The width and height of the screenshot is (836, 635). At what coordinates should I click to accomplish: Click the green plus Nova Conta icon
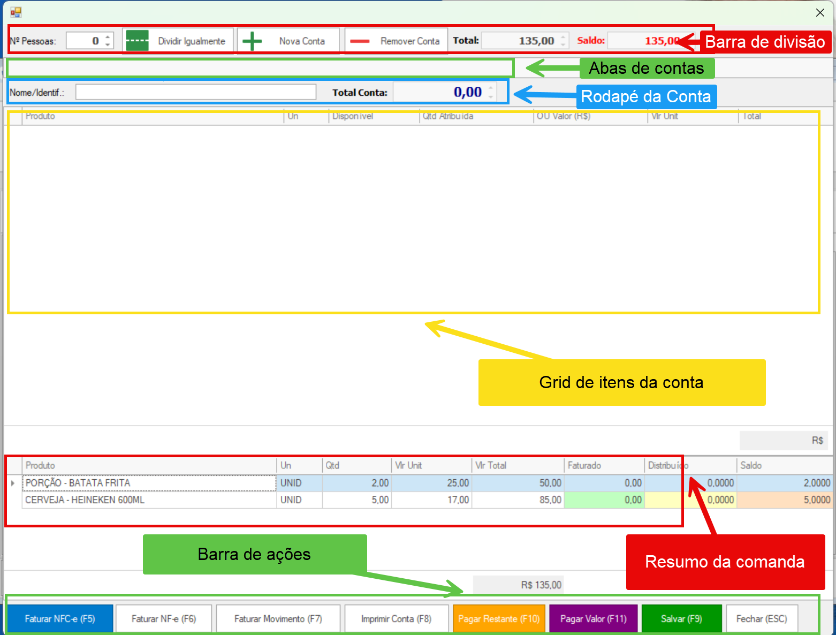click(x=252, y=41)
